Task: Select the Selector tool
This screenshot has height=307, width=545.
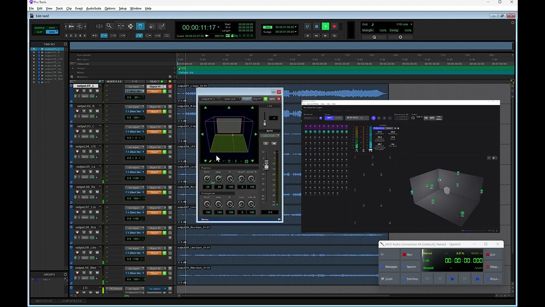Action: point(130,26)
